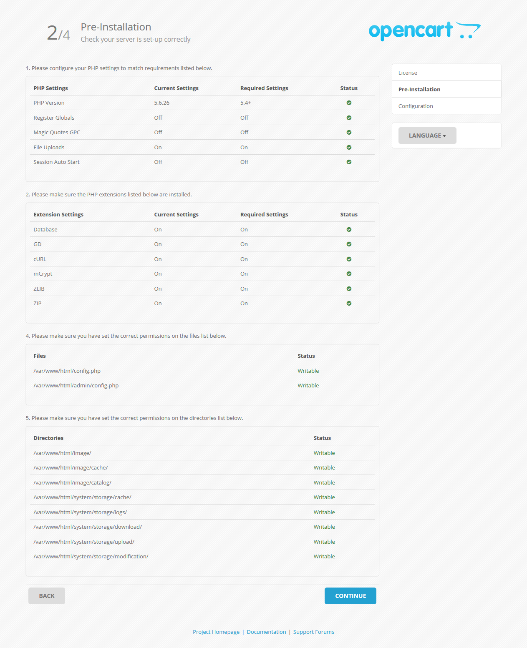This screenshot has height=648, width=527.
Task: Click mCrypt extension row label
Action: click(43, 274)
